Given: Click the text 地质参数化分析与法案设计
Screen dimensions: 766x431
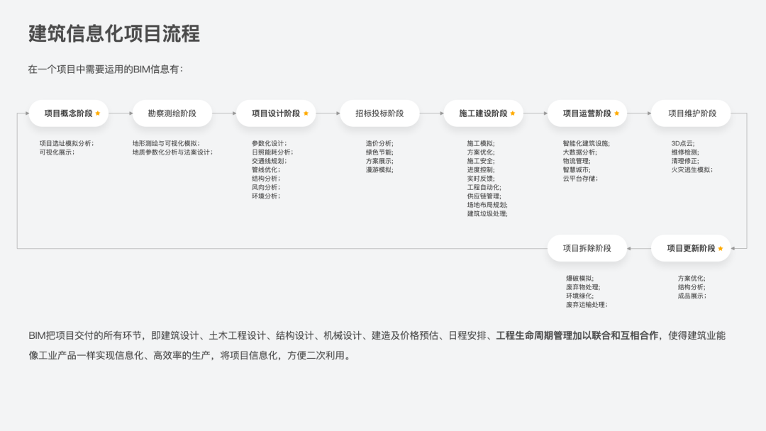Looking at the screenshot, I should pyautogui.click(x=171, y=152).
